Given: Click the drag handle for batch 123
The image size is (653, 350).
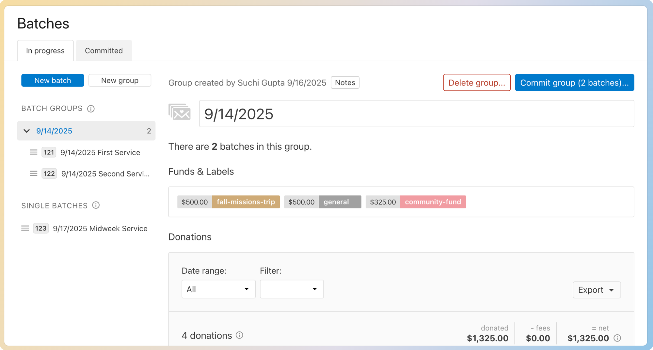Looking at the screenshot, I should click(x=25, y=228).
